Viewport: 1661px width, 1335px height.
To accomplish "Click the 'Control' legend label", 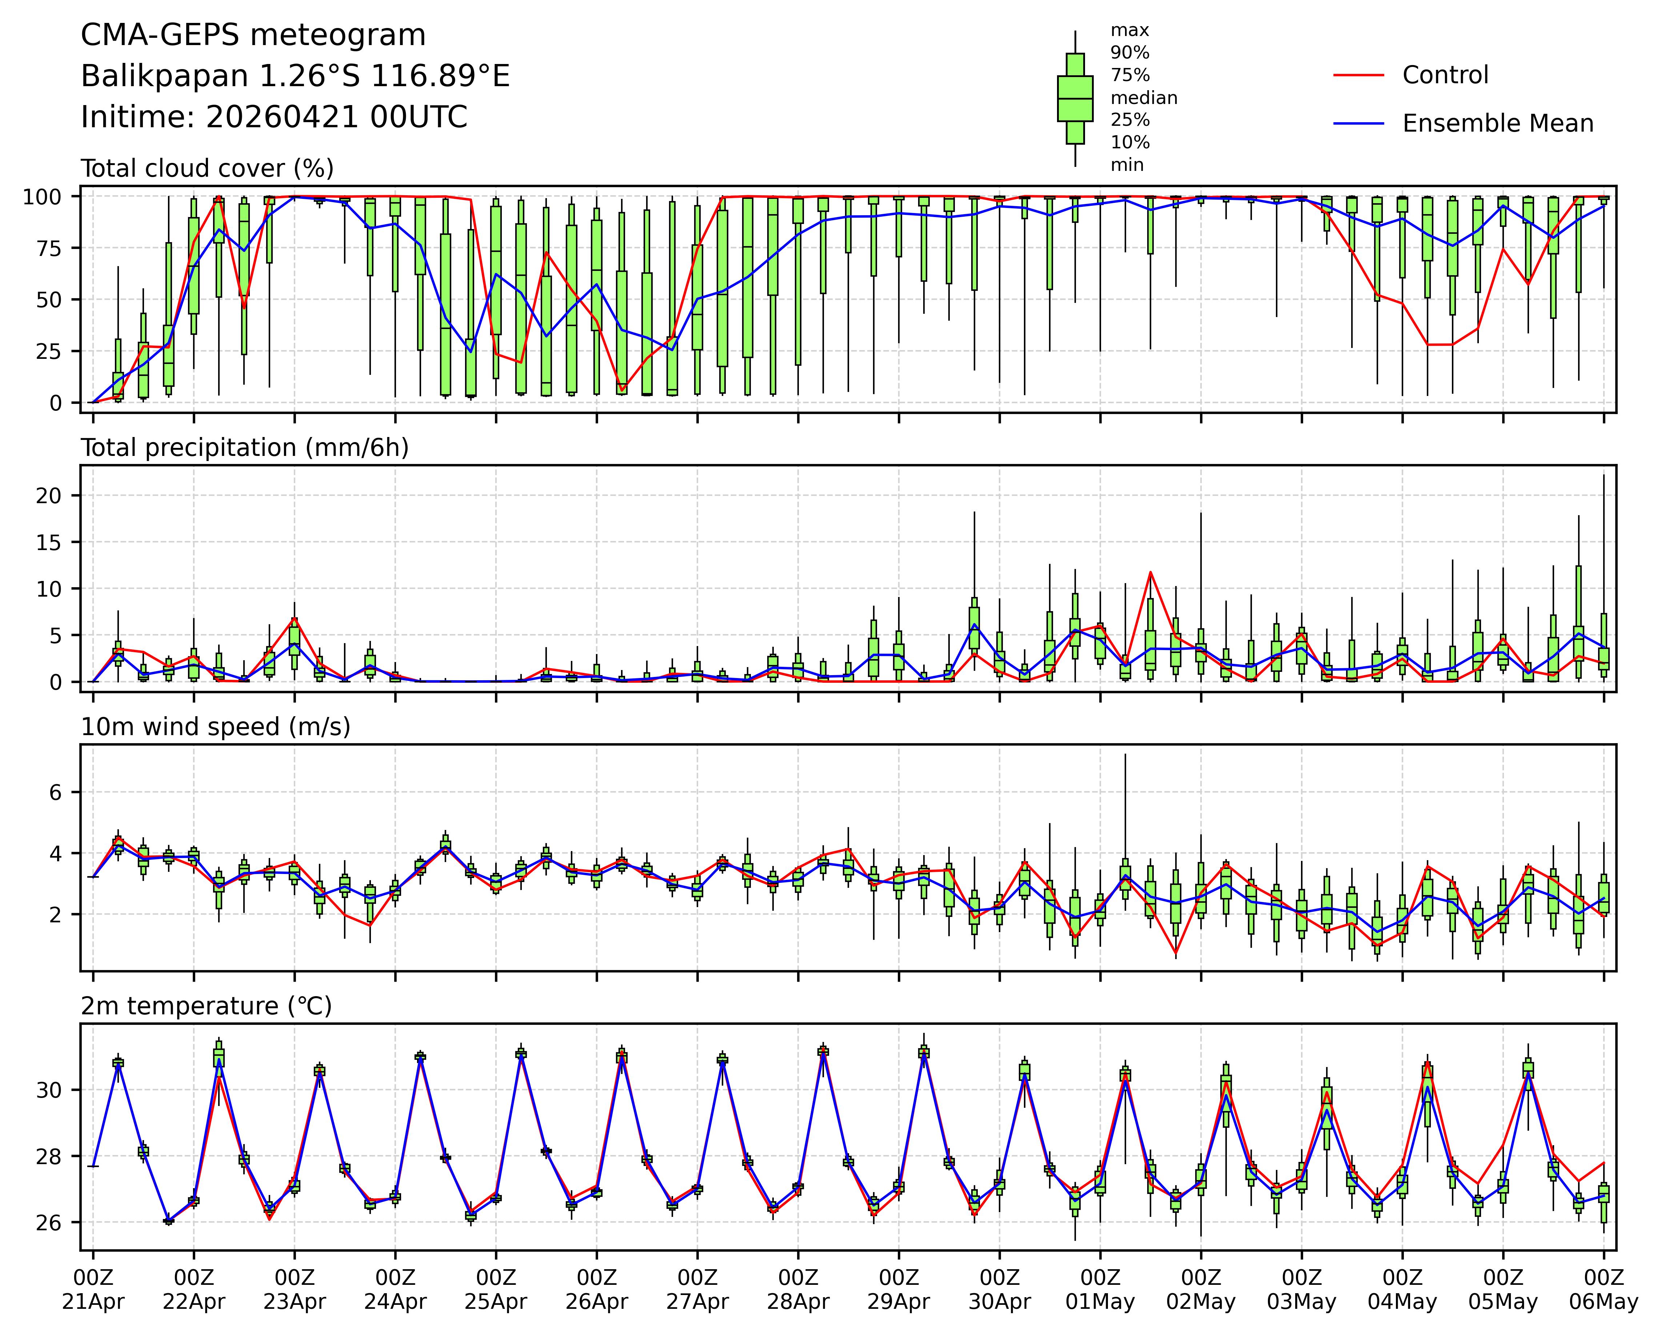I will tap(1445, 76).
